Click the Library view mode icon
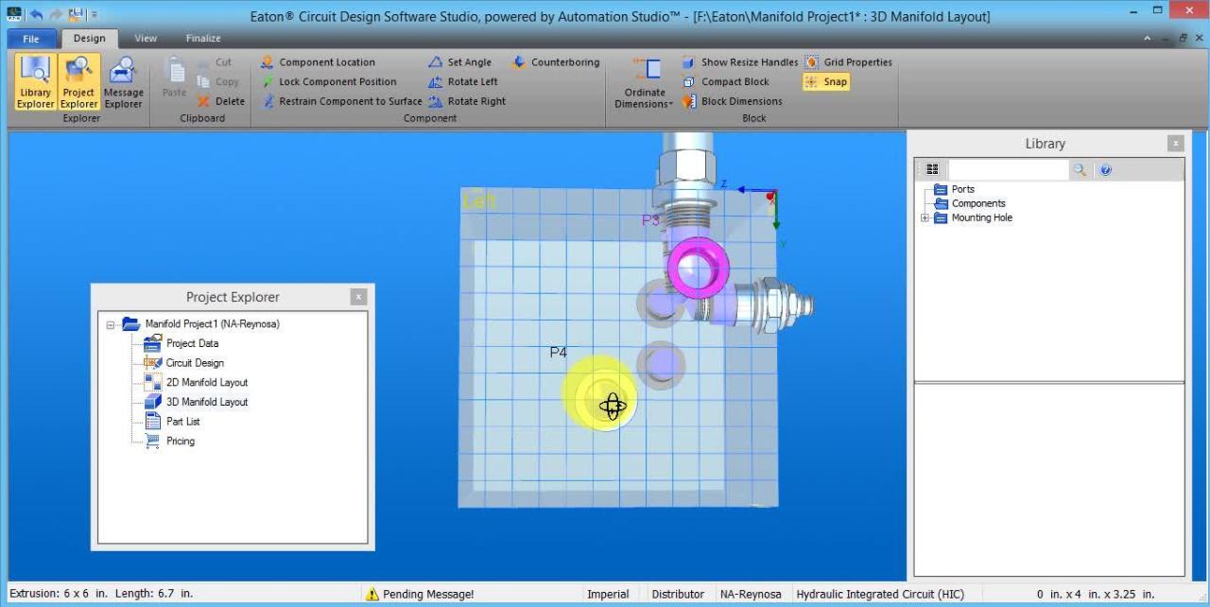 point(933,170)
